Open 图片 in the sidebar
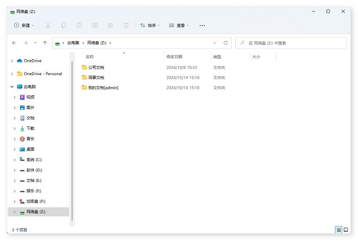358x241 pixels. (x=30, y=107)
